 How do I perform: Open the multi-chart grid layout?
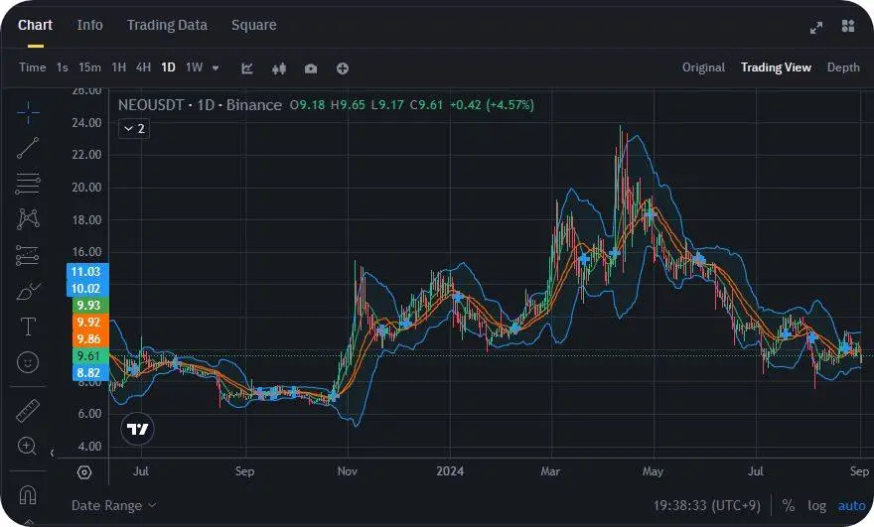(x=848, y=26)
